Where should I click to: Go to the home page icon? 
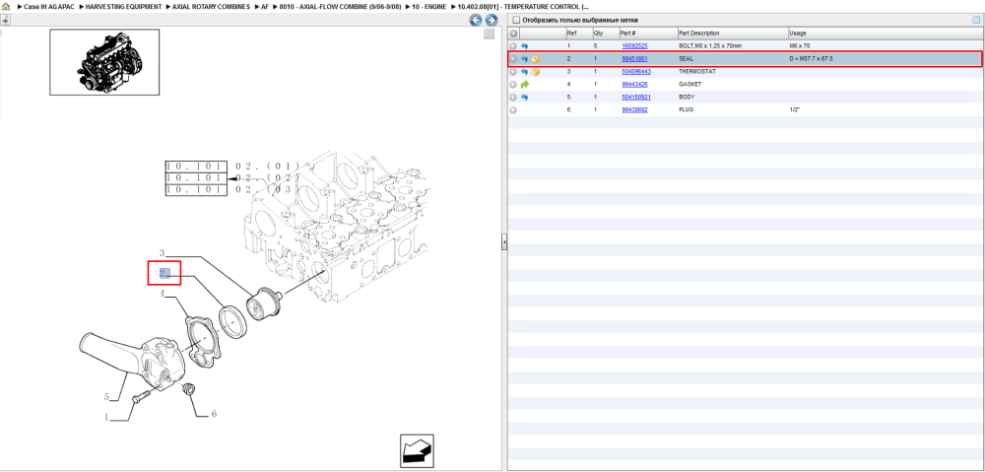pyautogui.click(x=6, y=6)
